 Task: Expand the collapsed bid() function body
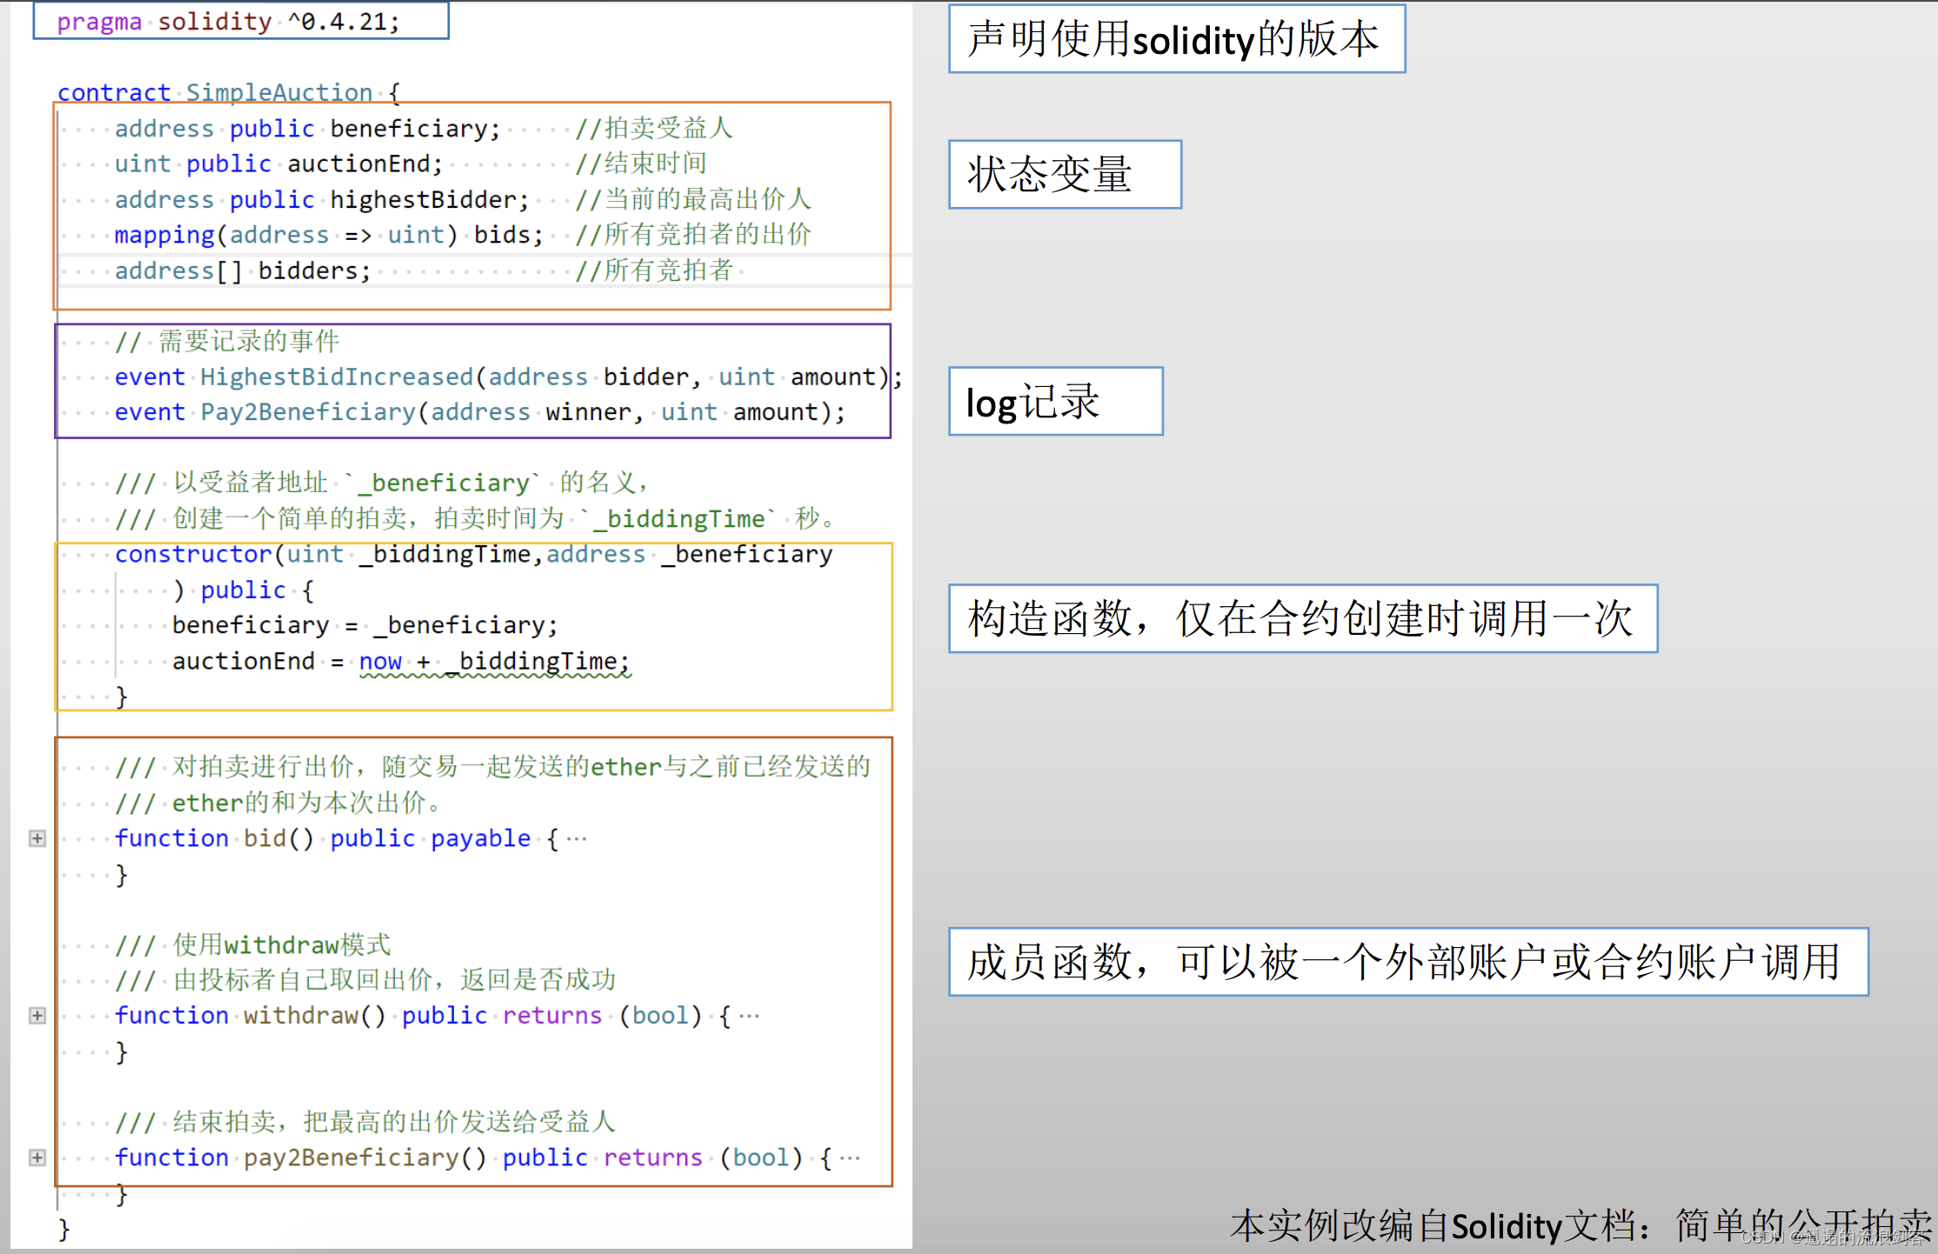pyautogui.click(x=37, y=838)
